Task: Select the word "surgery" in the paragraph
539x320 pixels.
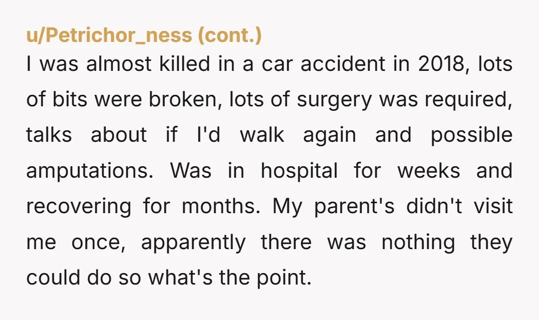Action: point(334,100)
